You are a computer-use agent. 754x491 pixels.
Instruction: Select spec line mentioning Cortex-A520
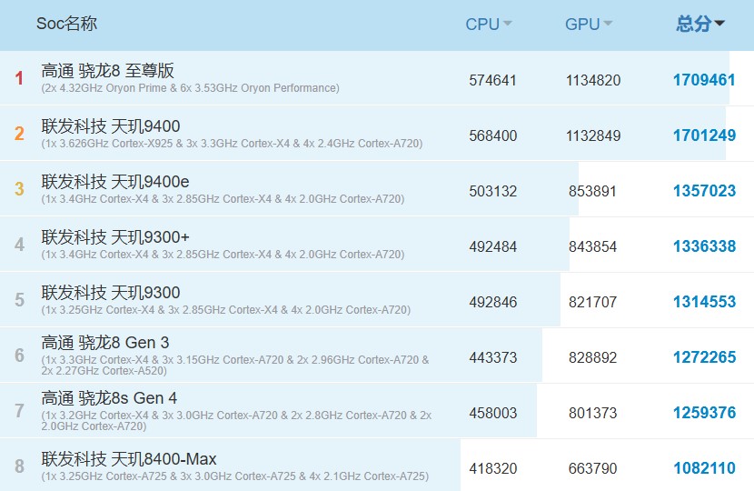coord(235,366)
